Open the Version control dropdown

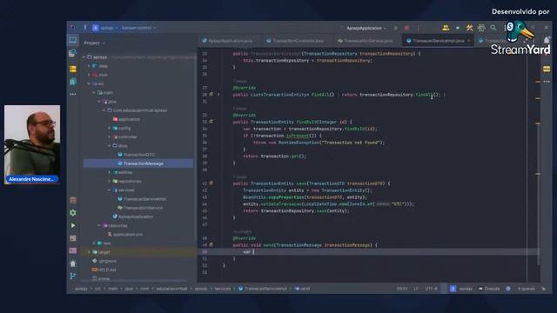(x=138, y=28)
